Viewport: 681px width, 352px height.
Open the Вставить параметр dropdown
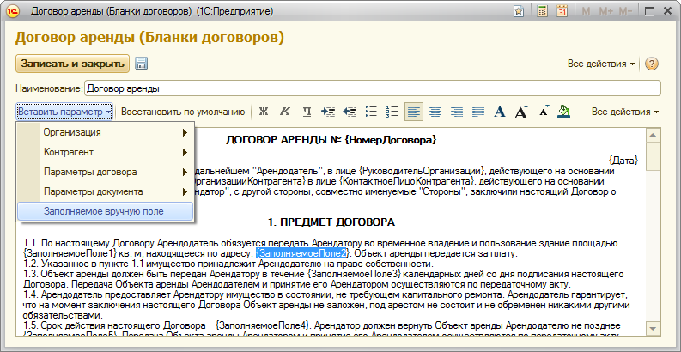pos(64,112)
